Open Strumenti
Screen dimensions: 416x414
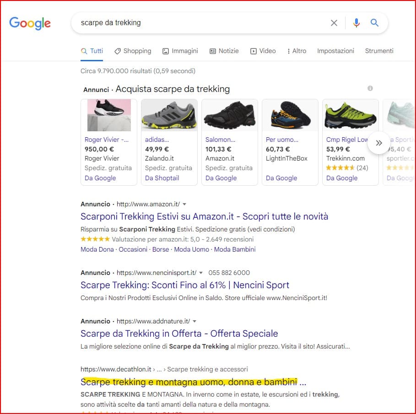point(379,51)
